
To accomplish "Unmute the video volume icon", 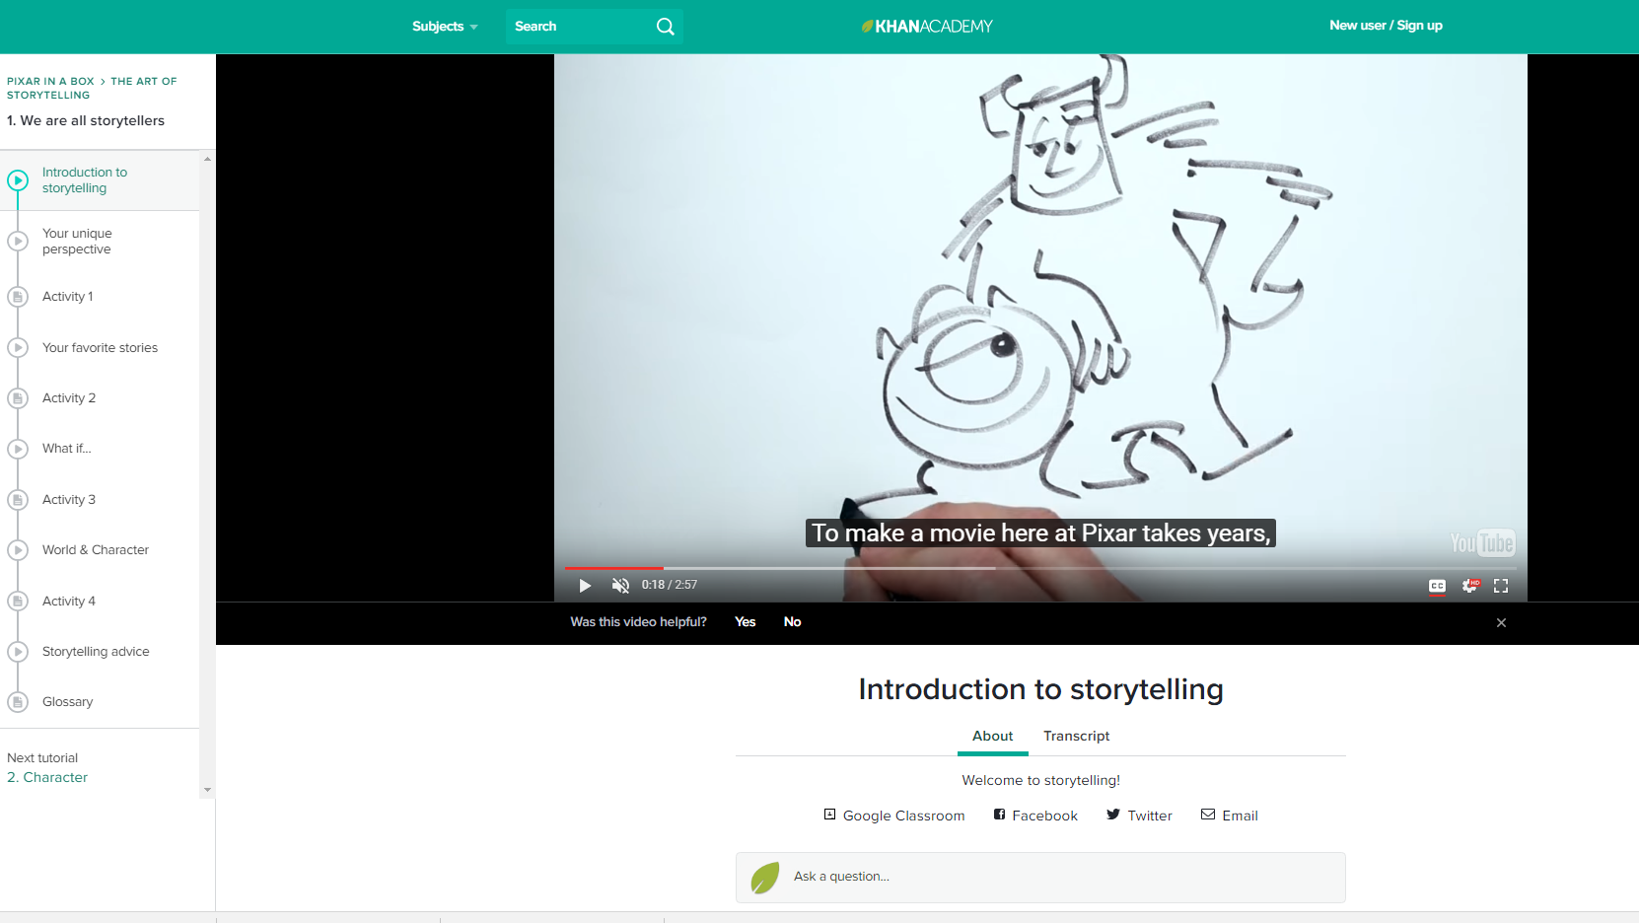I will (x=620, y=586).
